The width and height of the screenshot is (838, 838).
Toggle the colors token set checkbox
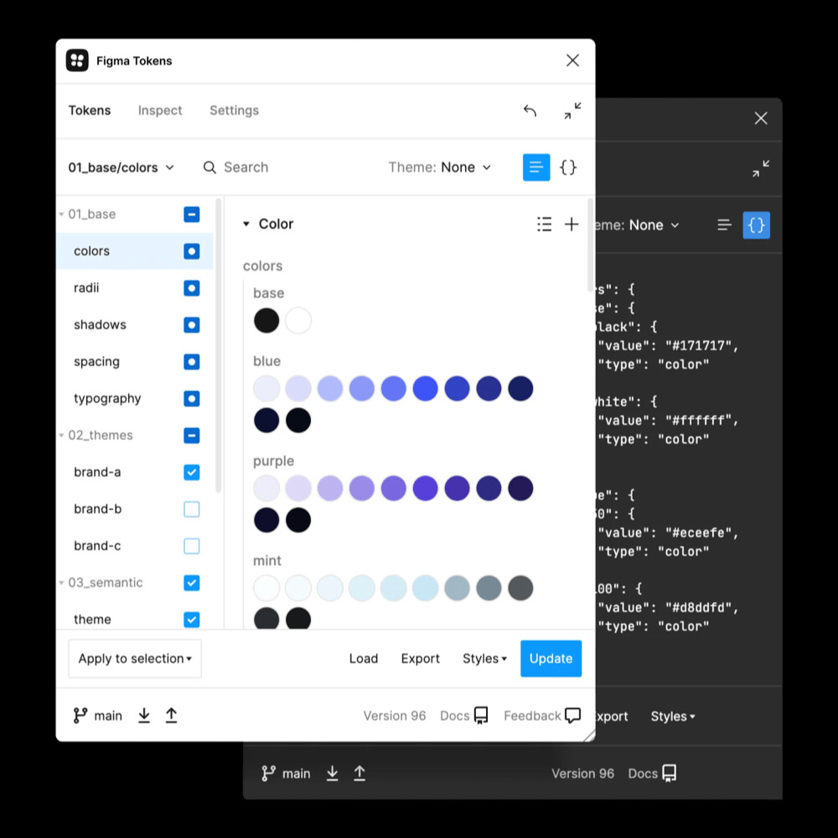191,251
